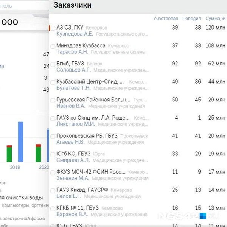The image size is (227, 227).
Task: Check Гурьевская Районная Больница checkbox
Action: pyautogui.click(x=53, y=101)
